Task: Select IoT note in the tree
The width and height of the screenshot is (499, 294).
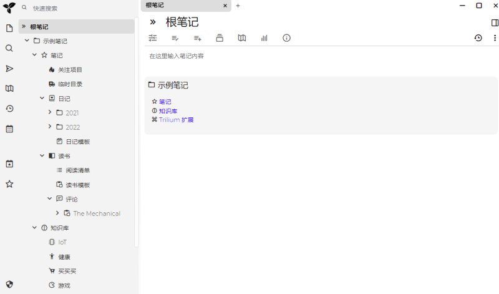Action: click(x=62, y=242)
